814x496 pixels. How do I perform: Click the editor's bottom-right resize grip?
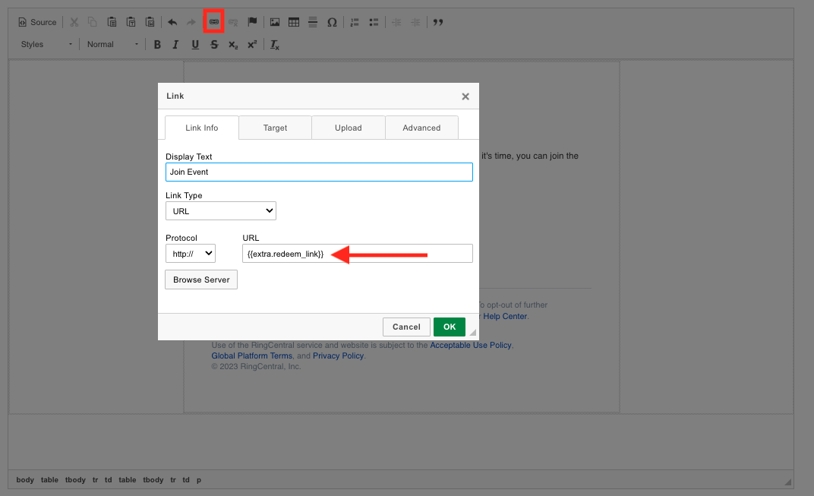788,482
